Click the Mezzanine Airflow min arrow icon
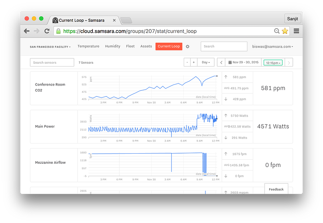323x223 pixels. tap(226, 176)
